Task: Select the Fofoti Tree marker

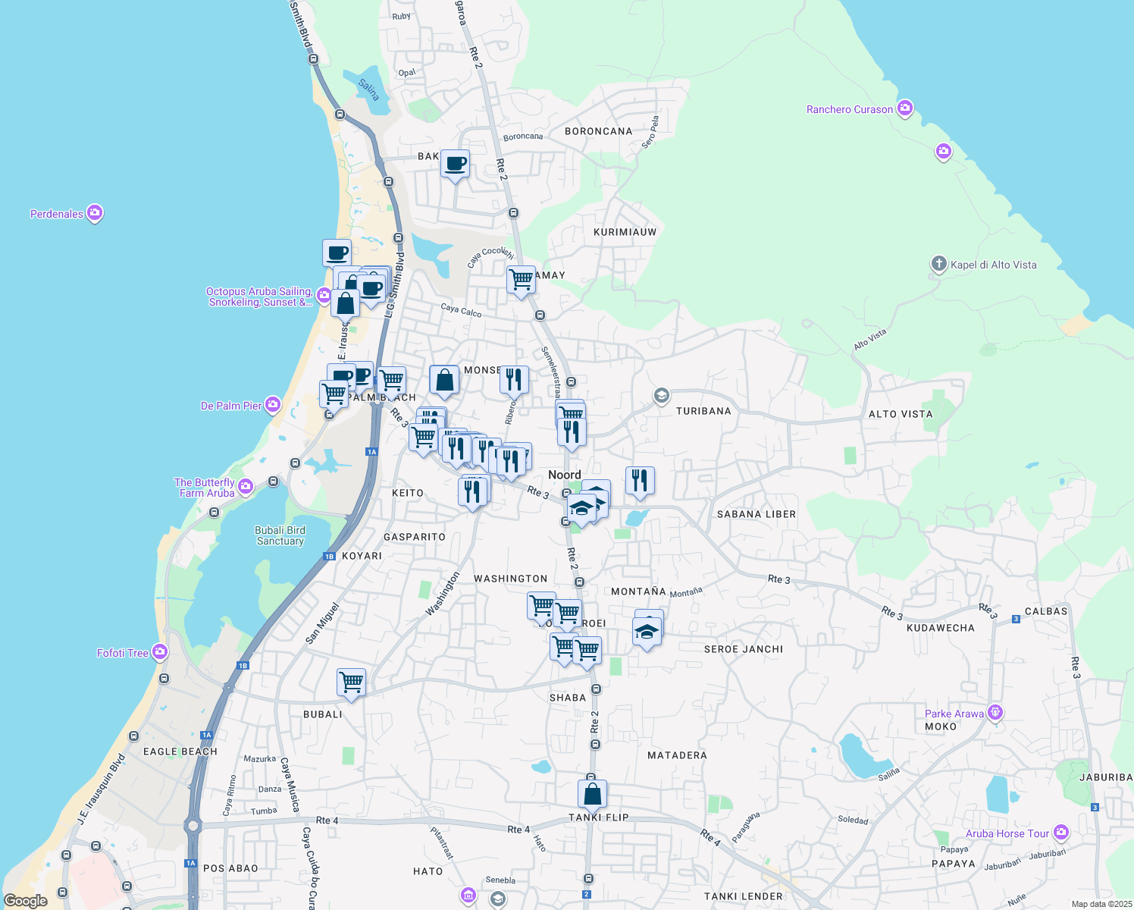Action: [160, 652]
